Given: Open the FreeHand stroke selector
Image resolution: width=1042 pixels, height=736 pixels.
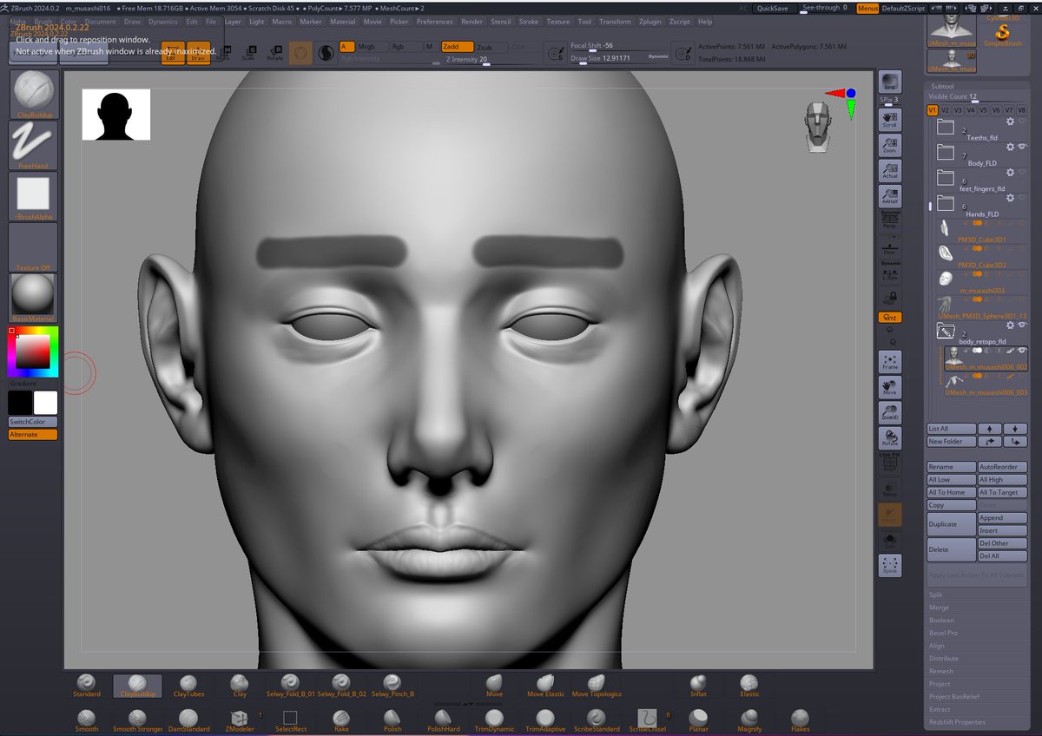Looking at the screenshot, I should coord(33,145).
